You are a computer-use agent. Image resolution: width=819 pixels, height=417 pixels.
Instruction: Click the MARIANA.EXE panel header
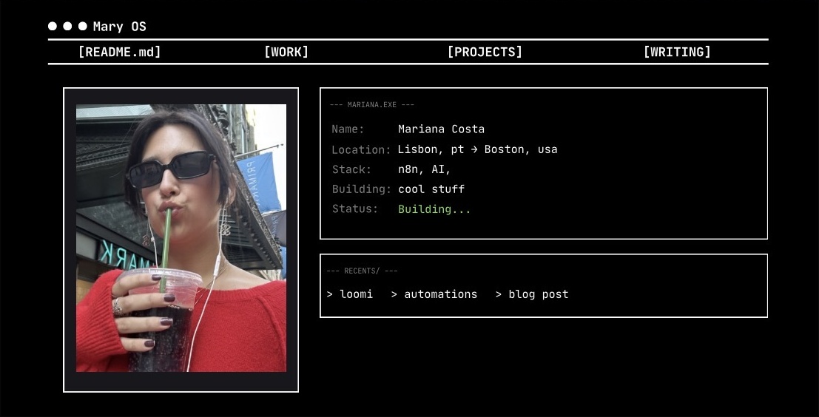pos(372,104)
